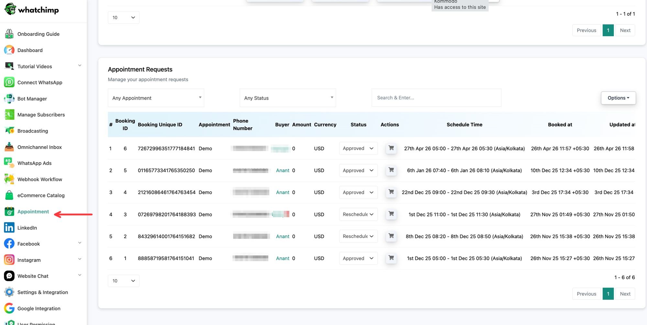This screenshot has height=325, width=647.
Task: Open the Omnichannel Inbox icon
Action: point(9,147)
